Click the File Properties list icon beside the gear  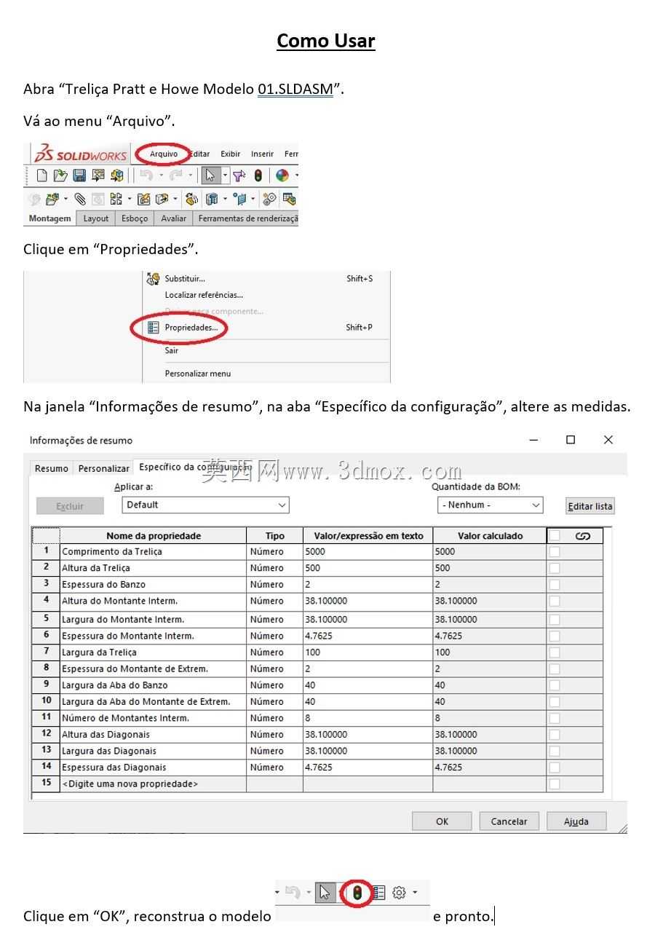tap(378, 892)
